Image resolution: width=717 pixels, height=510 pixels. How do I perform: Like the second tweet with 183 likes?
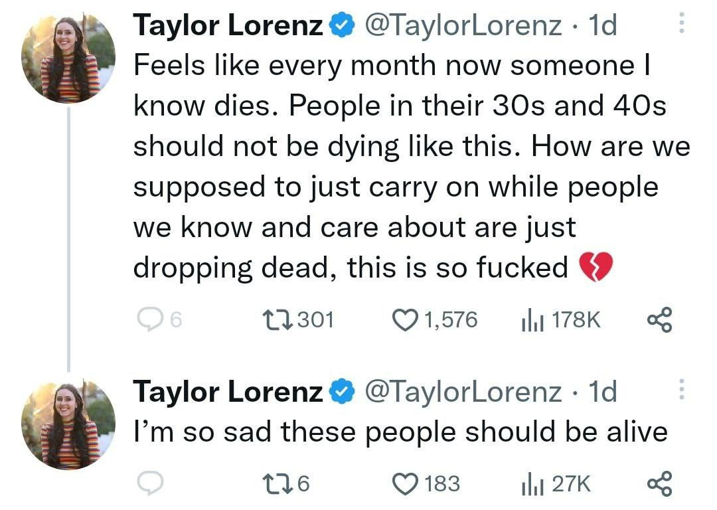pyautogui.click(x=405, y=483)
